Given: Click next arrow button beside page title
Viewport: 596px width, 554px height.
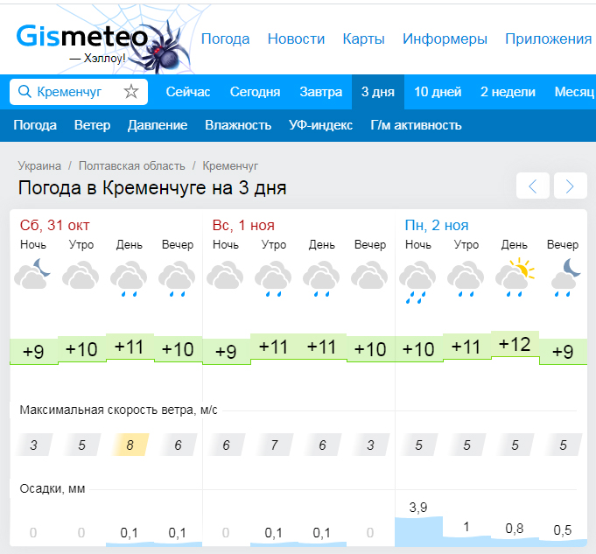Looking at the screenshot, I should coord(570,186).
